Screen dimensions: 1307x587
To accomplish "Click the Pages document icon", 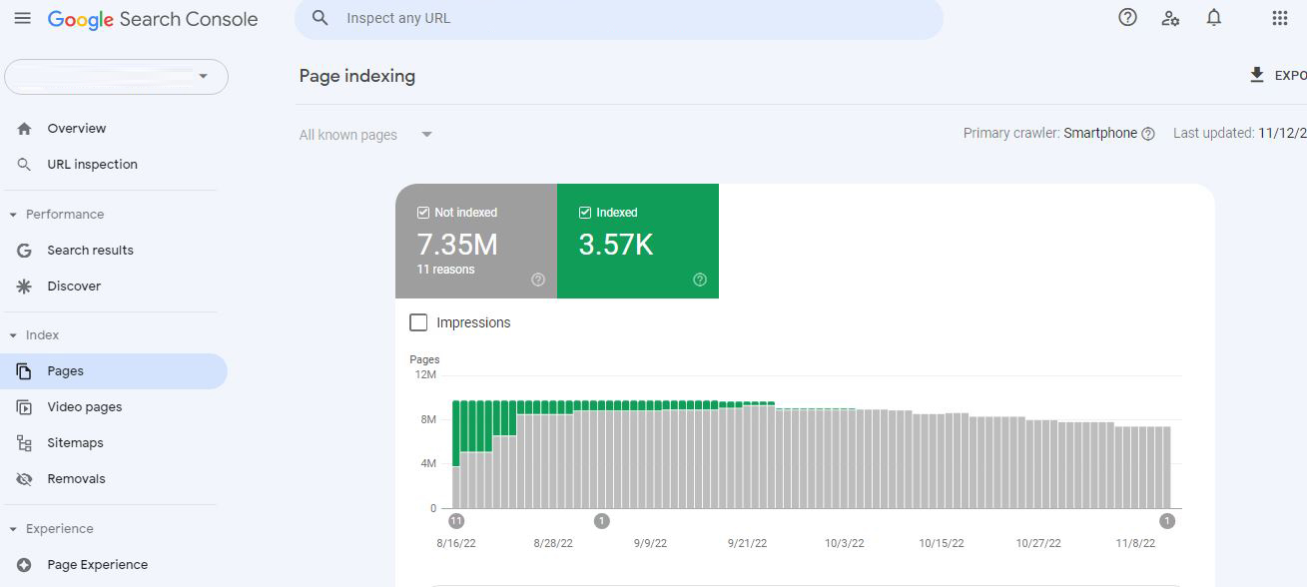I will pyautogui.click(x=25, y=371).
